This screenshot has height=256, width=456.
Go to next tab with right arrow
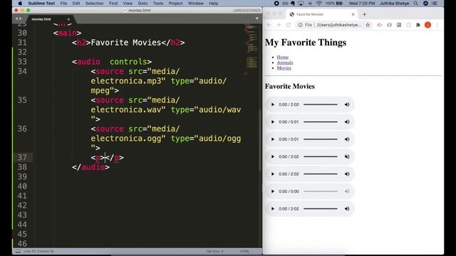click(21, 19)
